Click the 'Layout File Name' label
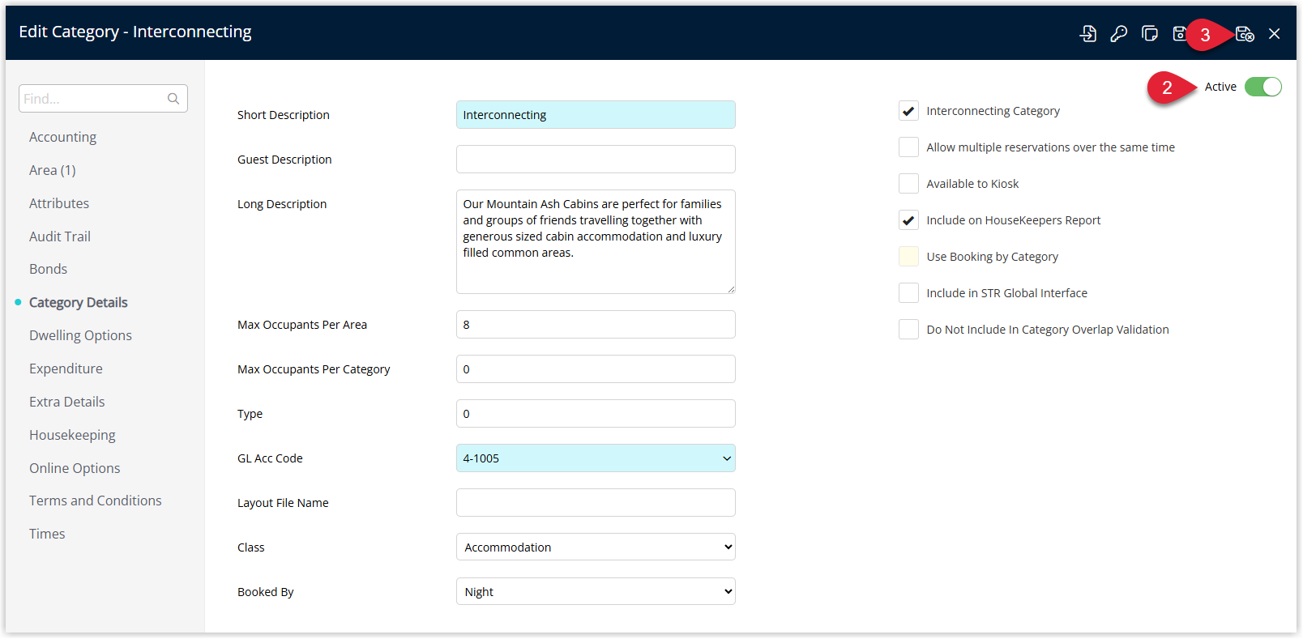This screenshot has width=1303, height=639. (x=283, y=503)
